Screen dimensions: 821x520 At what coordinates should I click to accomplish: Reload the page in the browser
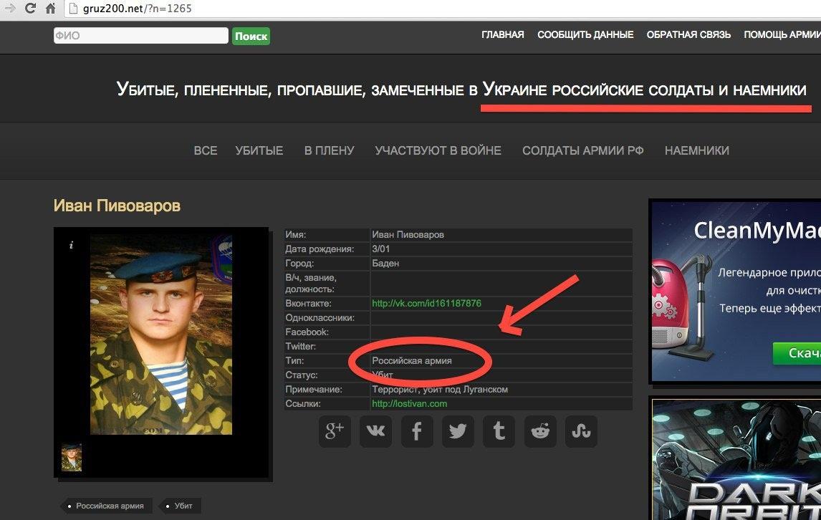point(30,9)
